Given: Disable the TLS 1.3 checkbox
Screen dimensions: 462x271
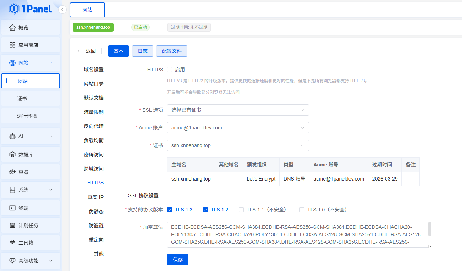Looking at the screenshot, I should [x=170, y=210].
